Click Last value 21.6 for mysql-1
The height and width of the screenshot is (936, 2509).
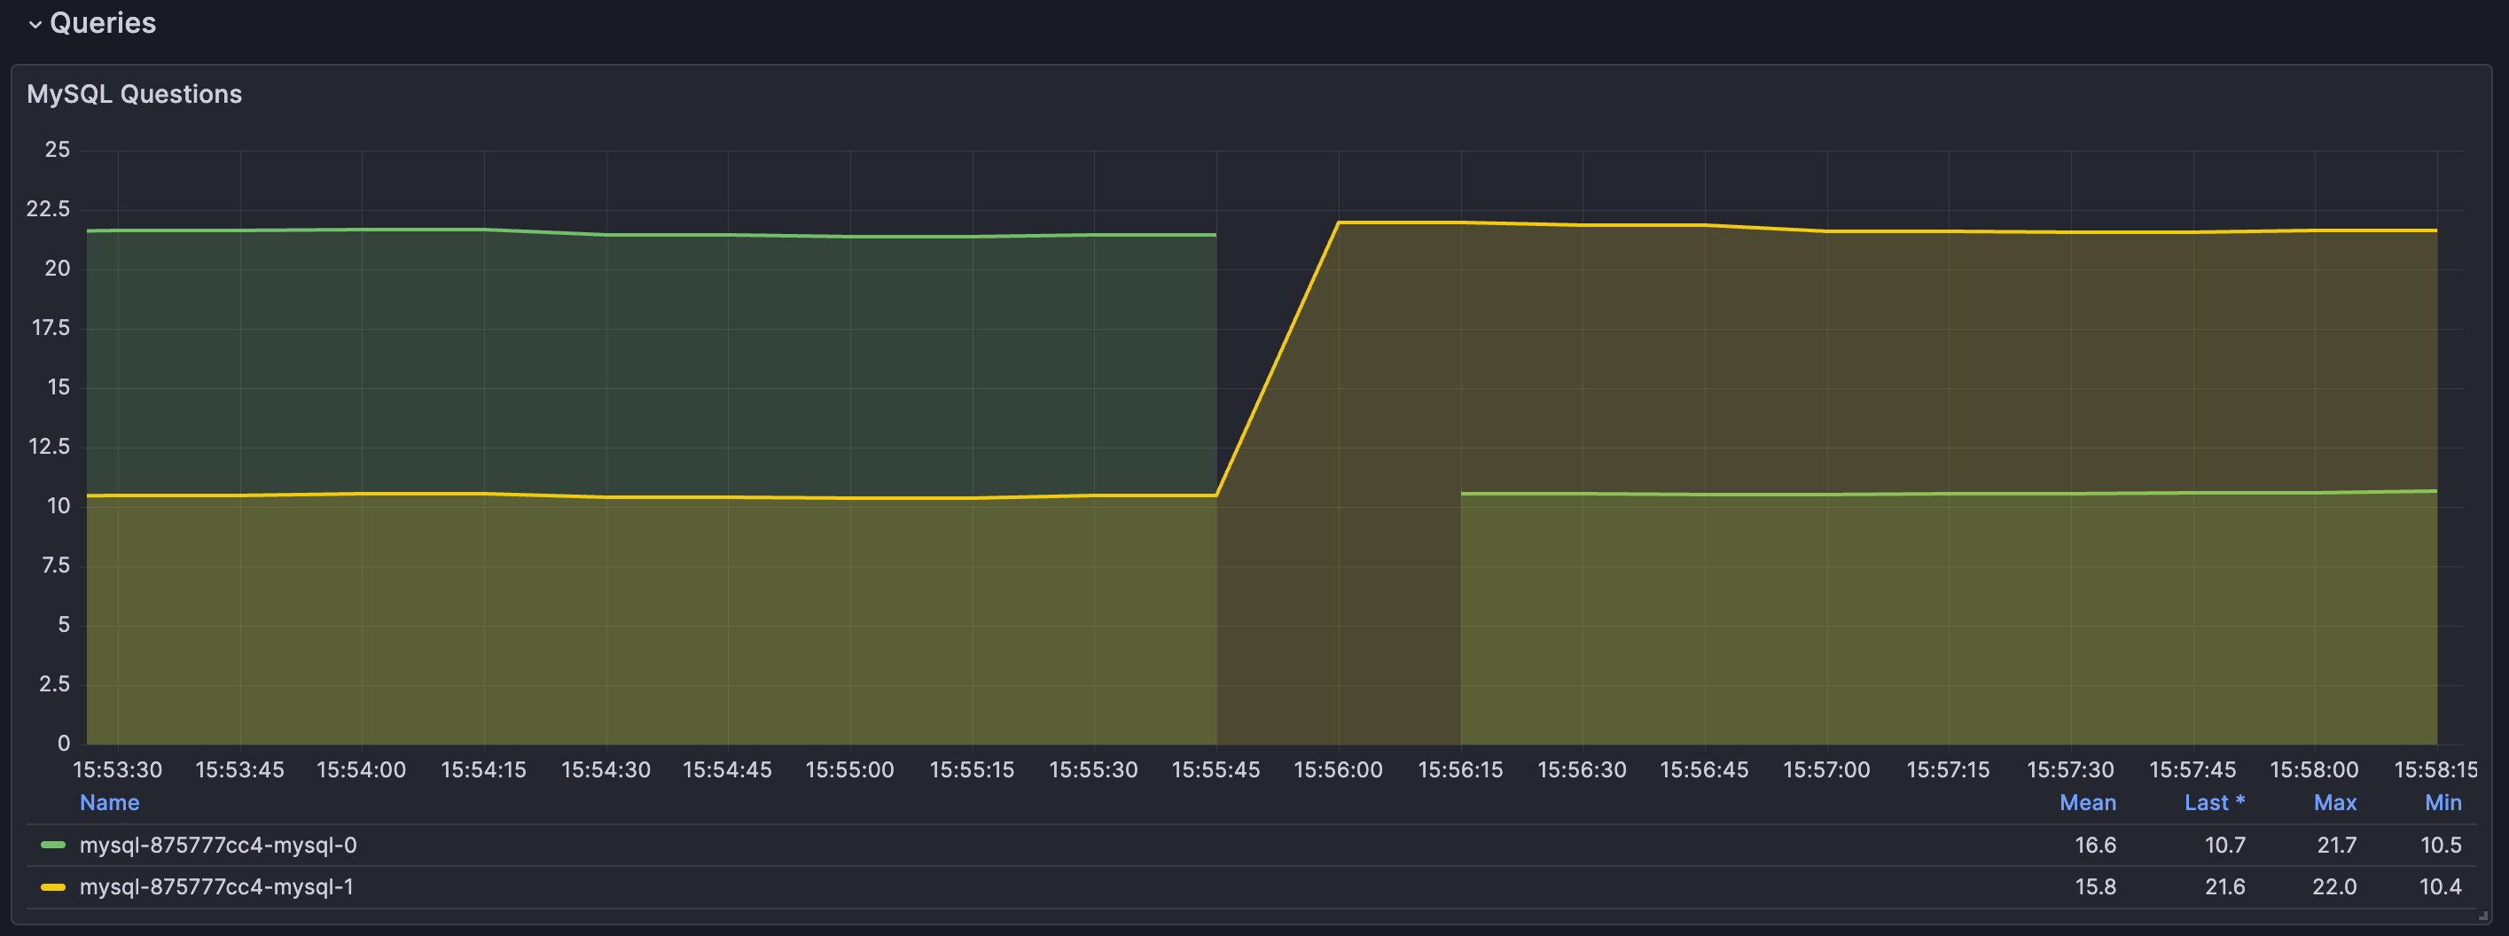point(2224,887)
